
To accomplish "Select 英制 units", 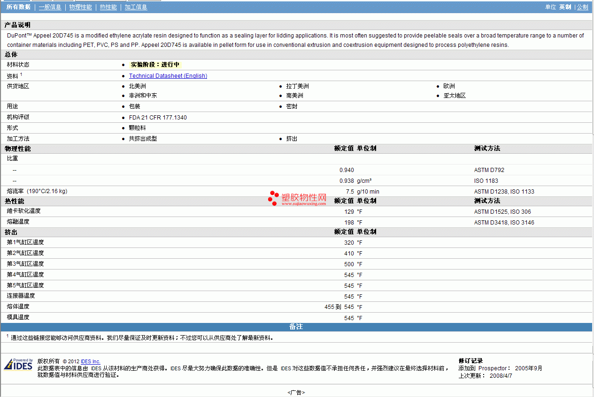I will click(565, 7).
